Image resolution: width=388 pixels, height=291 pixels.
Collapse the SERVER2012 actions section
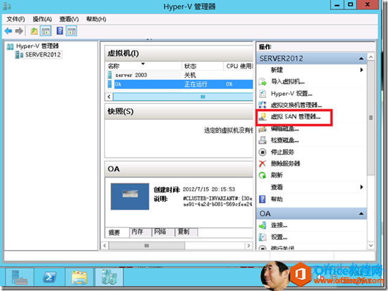[x=361, y=58]
